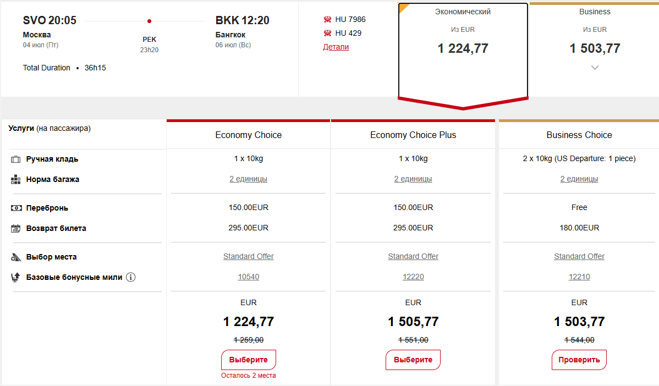Click Total Duration 36h15 text

click(64, 68)
